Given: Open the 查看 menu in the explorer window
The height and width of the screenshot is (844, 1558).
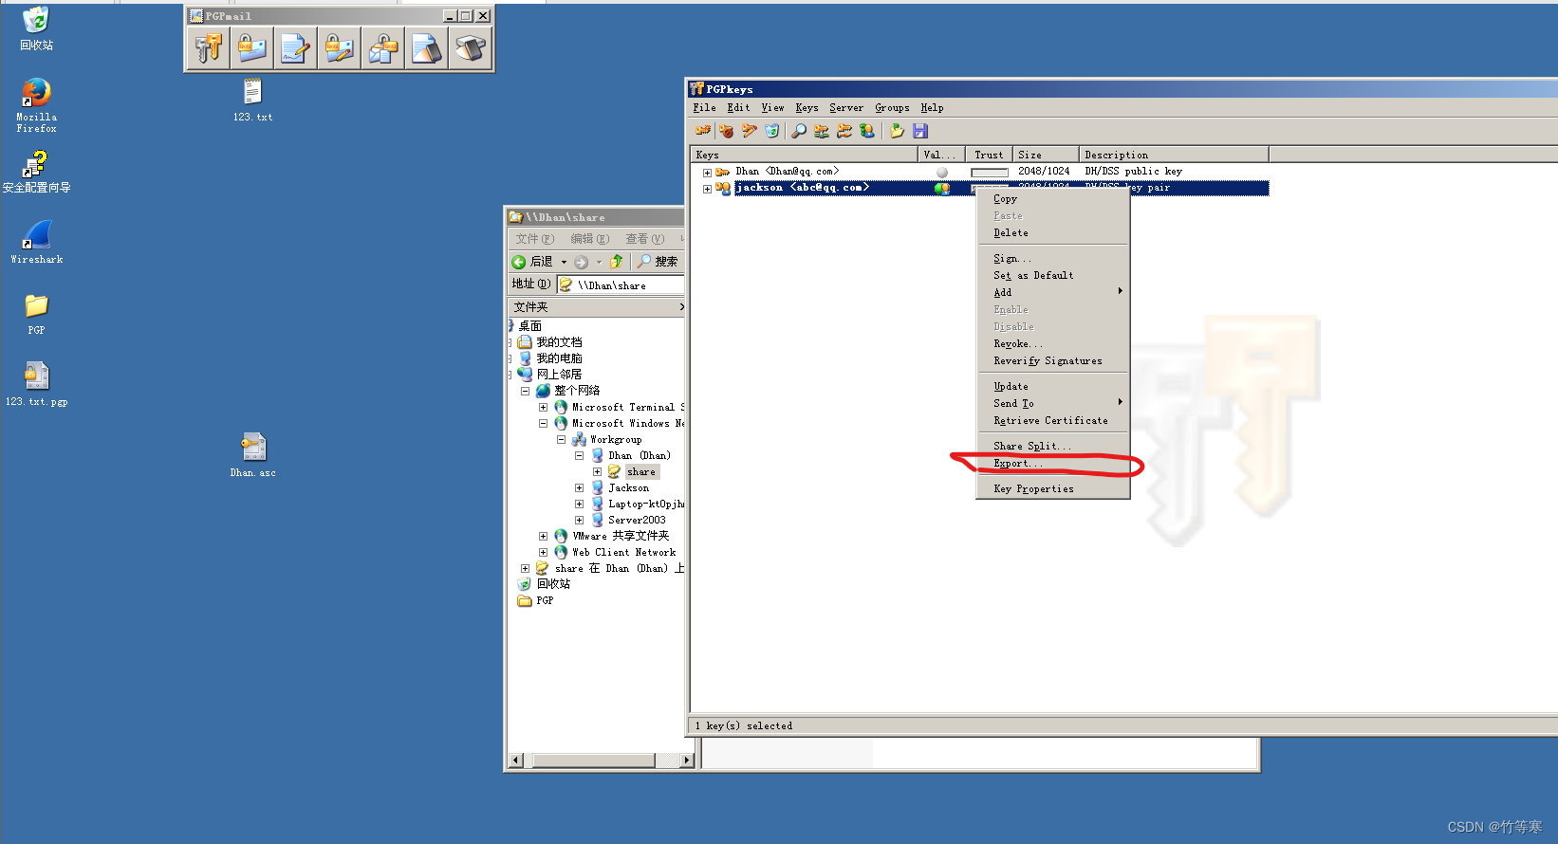Looking at the screenshot, I should pyautogui.click(x=644, y=239).
